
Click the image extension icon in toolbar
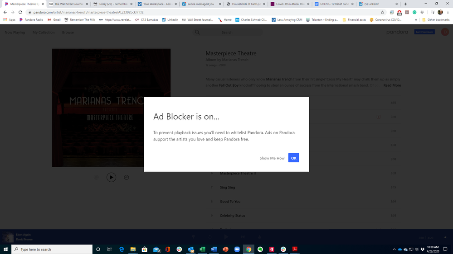pos(392,12)
